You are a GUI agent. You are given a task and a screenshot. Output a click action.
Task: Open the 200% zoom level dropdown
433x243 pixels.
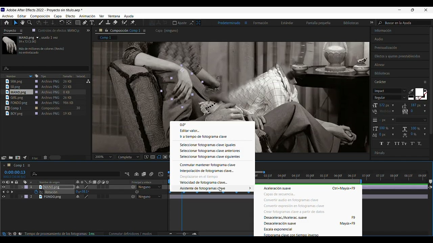104,157
